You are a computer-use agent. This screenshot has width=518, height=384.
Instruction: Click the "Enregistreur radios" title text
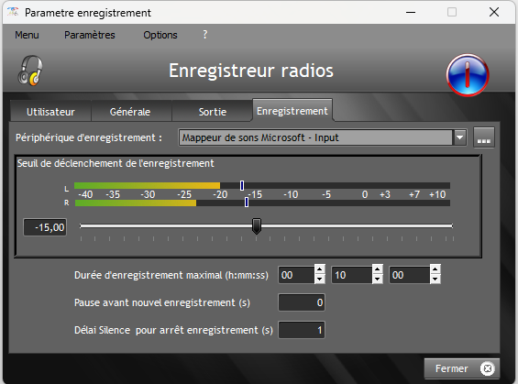pos(251,71)
